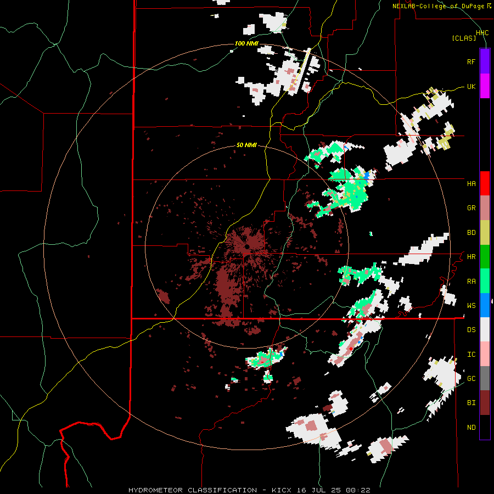Click the Hydrometeor Classification title caption

249,490
